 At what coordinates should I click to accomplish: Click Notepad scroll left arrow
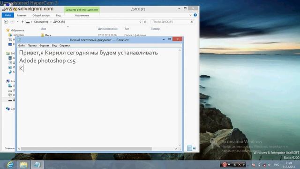(19, 149)
